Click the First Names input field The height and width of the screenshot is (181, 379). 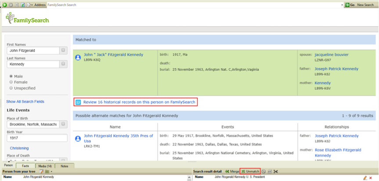point(33,51)
